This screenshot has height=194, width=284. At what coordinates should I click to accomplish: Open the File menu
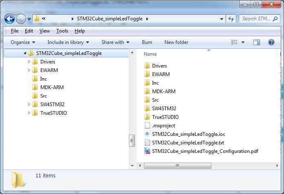click(15, 31)
